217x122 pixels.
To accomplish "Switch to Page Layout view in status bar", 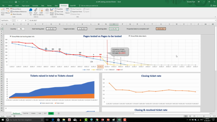I will 190,116.
